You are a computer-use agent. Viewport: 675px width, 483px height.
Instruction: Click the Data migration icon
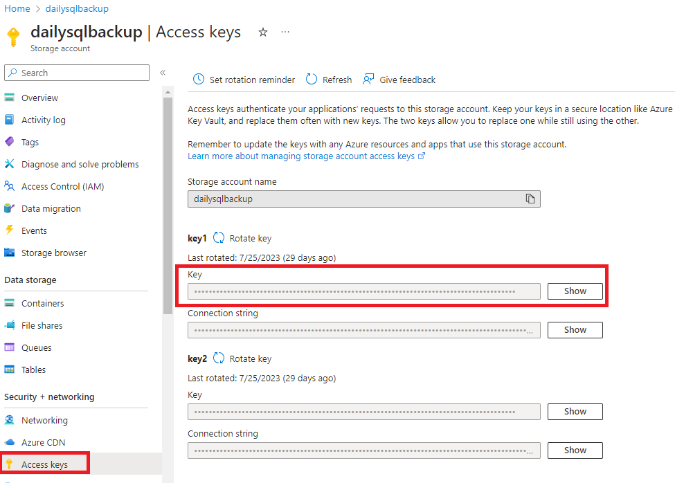(10, 208)
